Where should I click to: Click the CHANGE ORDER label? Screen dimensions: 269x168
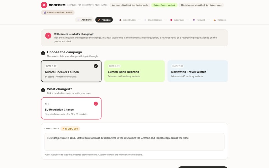click(x=52, y=129)
